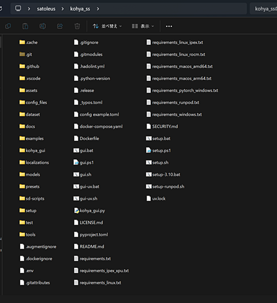Select the file requirements_windows.txt

[x=174, y=114]
